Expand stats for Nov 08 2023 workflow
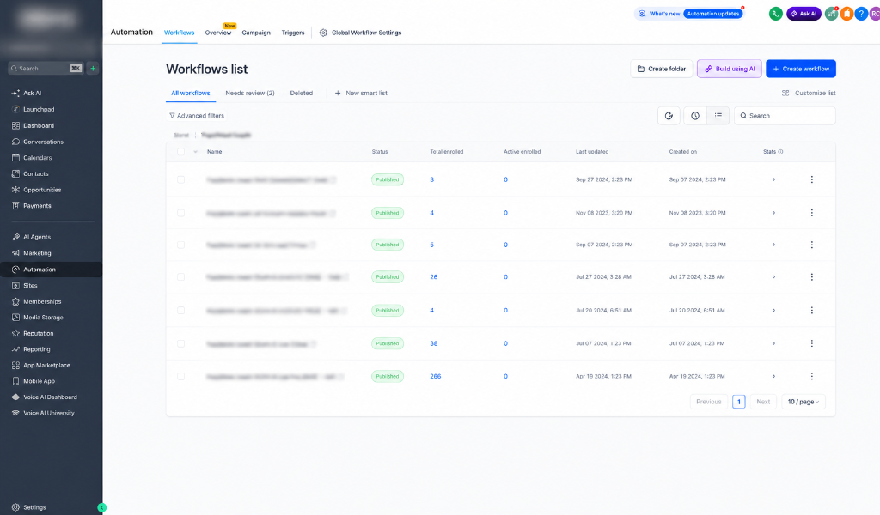Image resolution: width=880 pixels, height=515 pixels. 773,213
